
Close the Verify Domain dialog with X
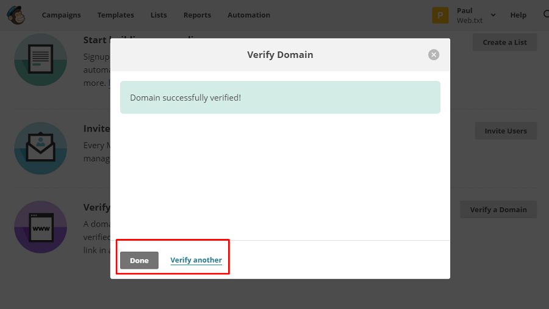(x=434, y=55)
